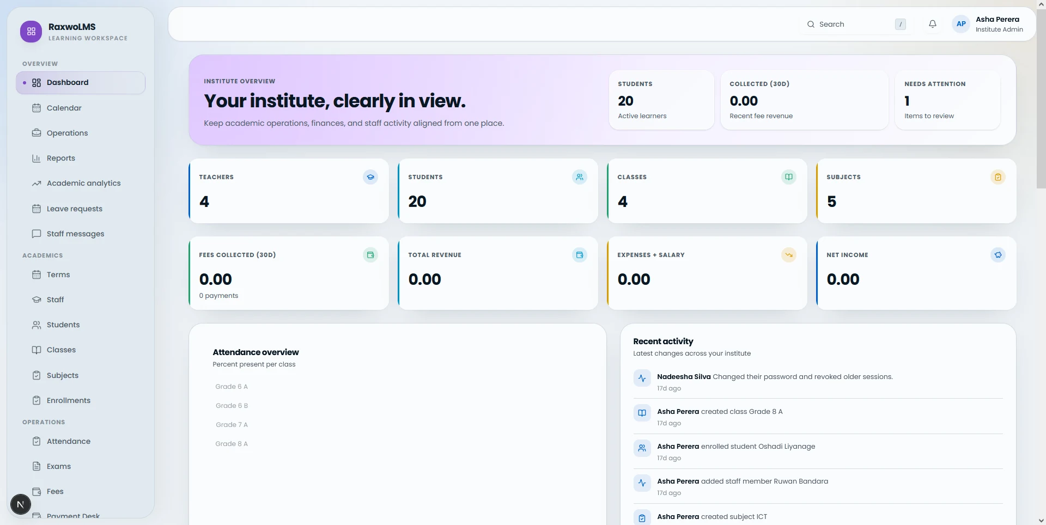
Task: Open notifications bell icon
Action: point(933,24)
